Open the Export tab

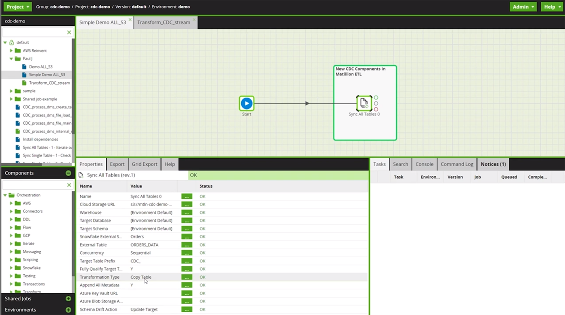(117, 164)
